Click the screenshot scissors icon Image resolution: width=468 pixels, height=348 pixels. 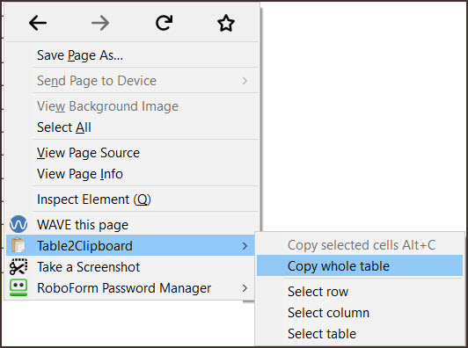18,266
